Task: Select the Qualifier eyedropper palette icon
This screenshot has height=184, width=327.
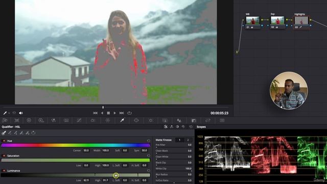Action: tap(122, 121)
